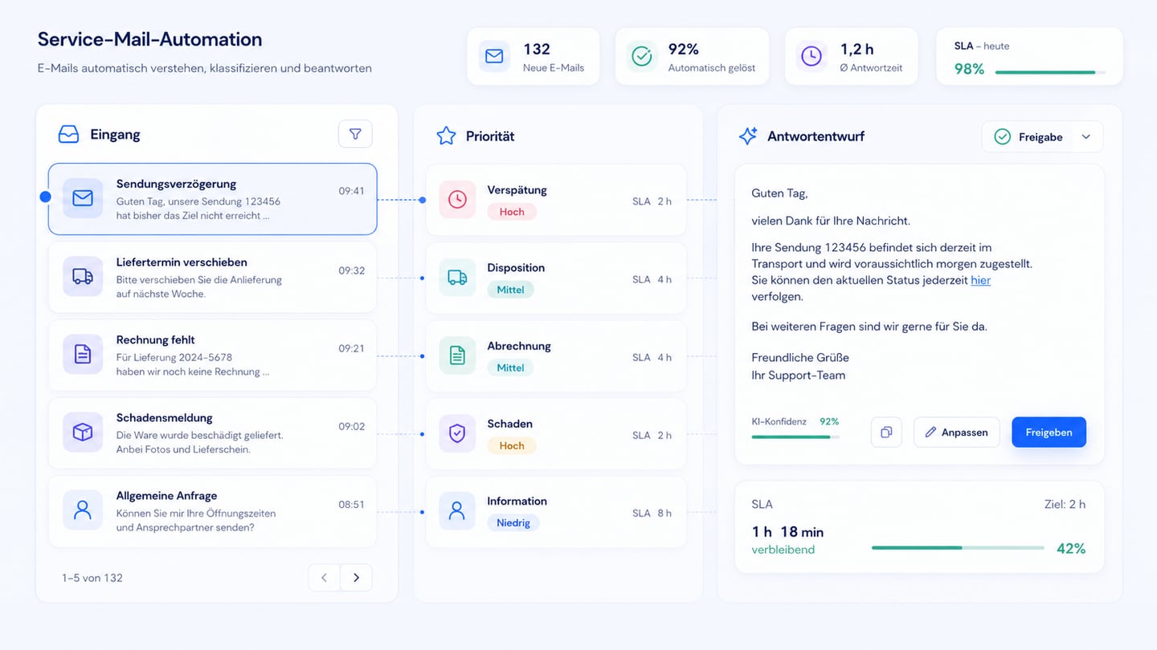Select the Disposition priority card
1157x650 pixels.
click(556, 278)
